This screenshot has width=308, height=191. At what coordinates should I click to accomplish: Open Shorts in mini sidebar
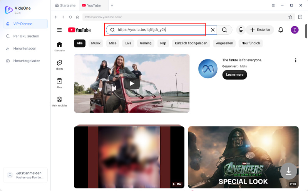click(x=59, y=65)
